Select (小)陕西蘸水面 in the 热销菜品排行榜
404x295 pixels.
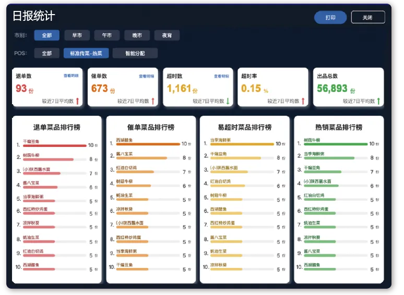[318, 181]
